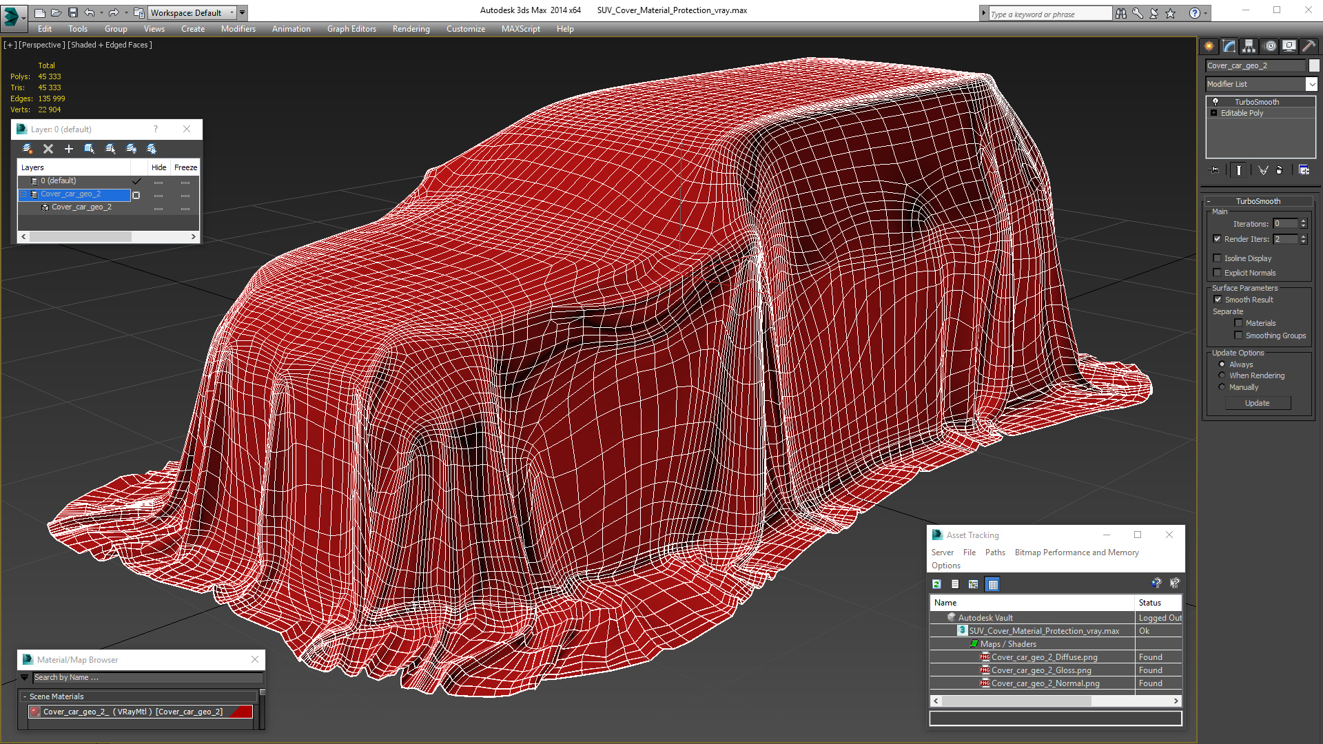Click the viewport [+] general menu label
This screenshot has width=1323, height=744.
pyautogui.click(x=10, y=45)
